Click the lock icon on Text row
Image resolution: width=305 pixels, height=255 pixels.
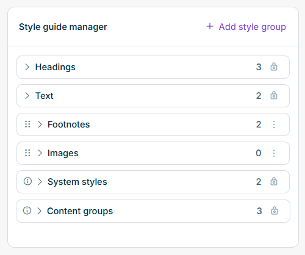pyautogui.click(x=274, y=95)
